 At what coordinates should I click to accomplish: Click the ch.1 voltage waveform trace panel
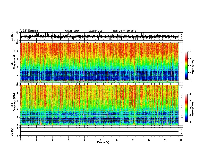click(101, 36)
